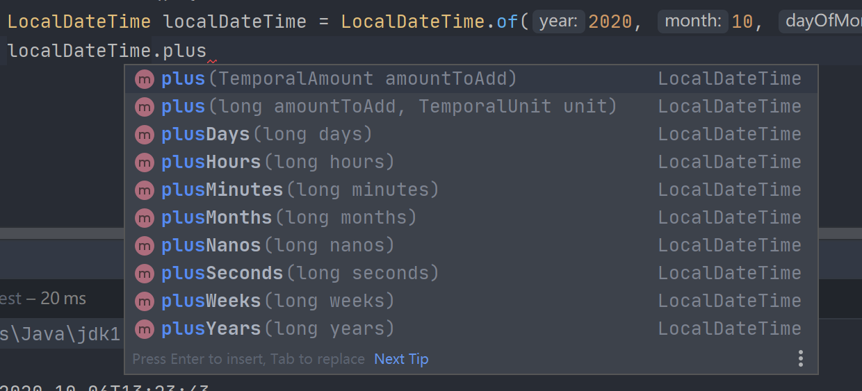This screenshot has width=862, height=391.
Task: Pick plusHours(long hours) from the list
Action: (x=471, y=162)
